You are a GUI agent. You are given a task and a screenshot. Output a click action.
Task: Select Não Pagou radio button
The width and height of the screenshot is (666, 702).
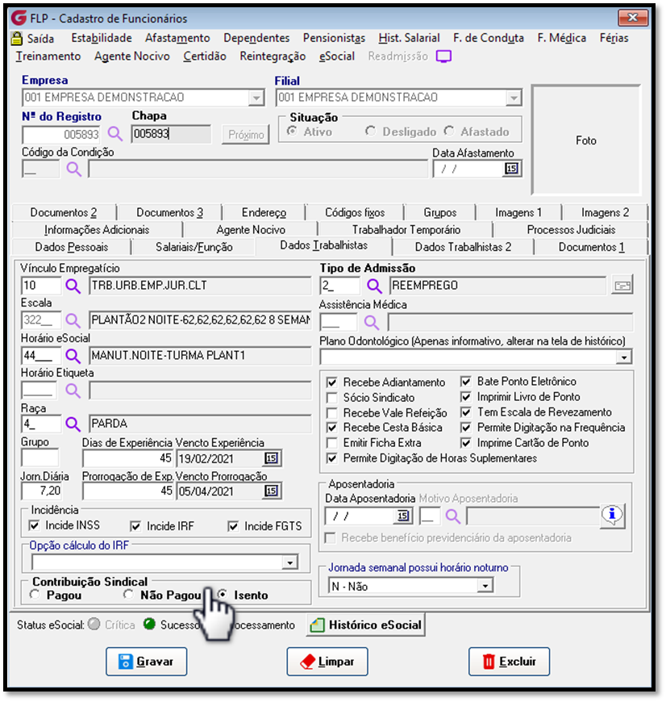coord(128,595)
